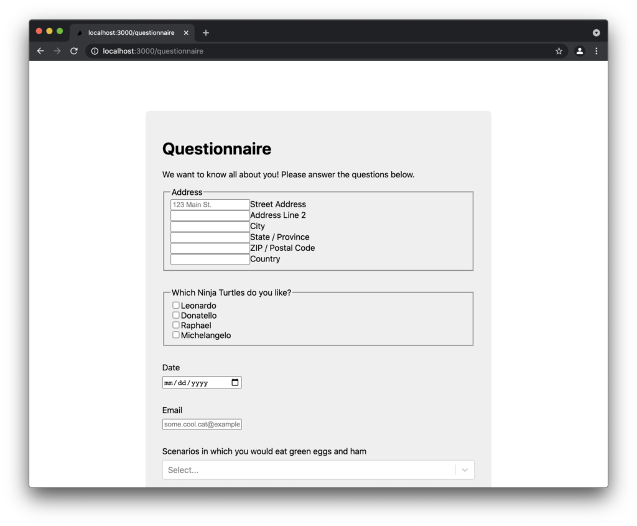637x526 pixels.
Task: Click the browser back arrow
Action: click(x=40, y=51)
